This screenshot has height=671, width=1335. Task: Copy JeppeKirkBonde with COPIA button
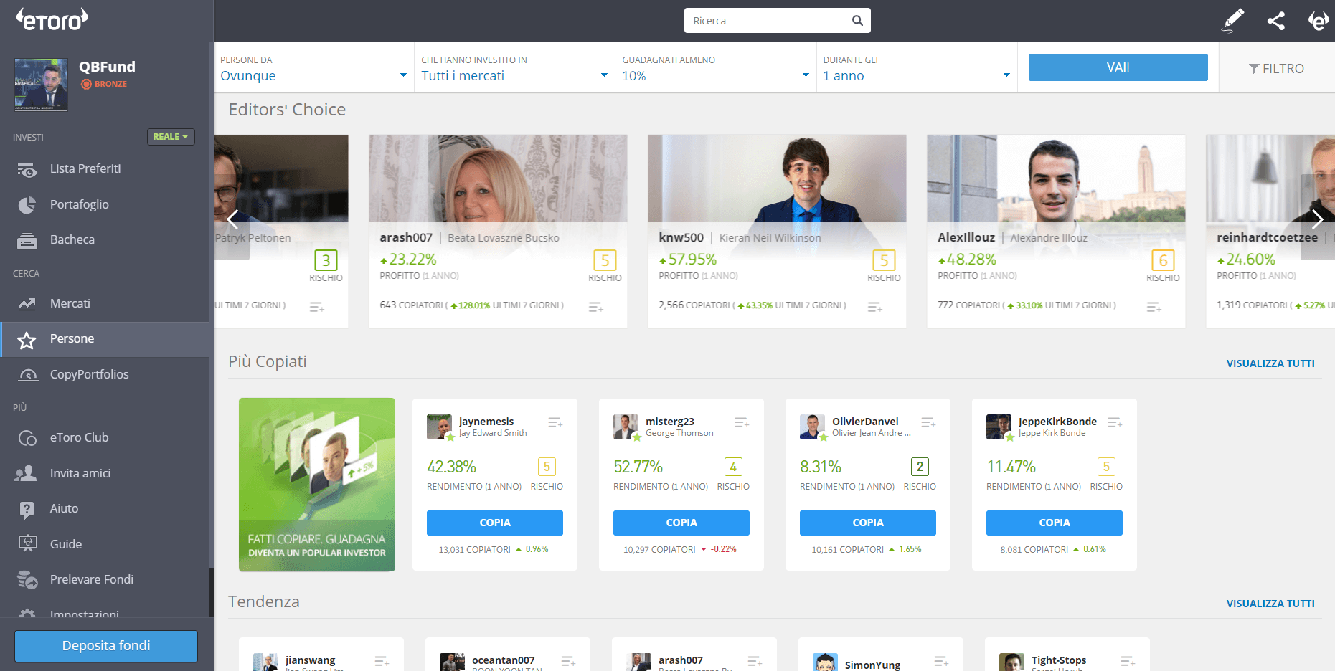coord(1055,523)
